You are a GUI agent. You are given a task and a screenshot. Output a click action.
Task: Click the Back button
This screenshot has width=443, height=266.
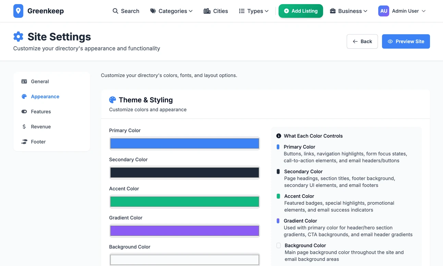tap(362, 41)
